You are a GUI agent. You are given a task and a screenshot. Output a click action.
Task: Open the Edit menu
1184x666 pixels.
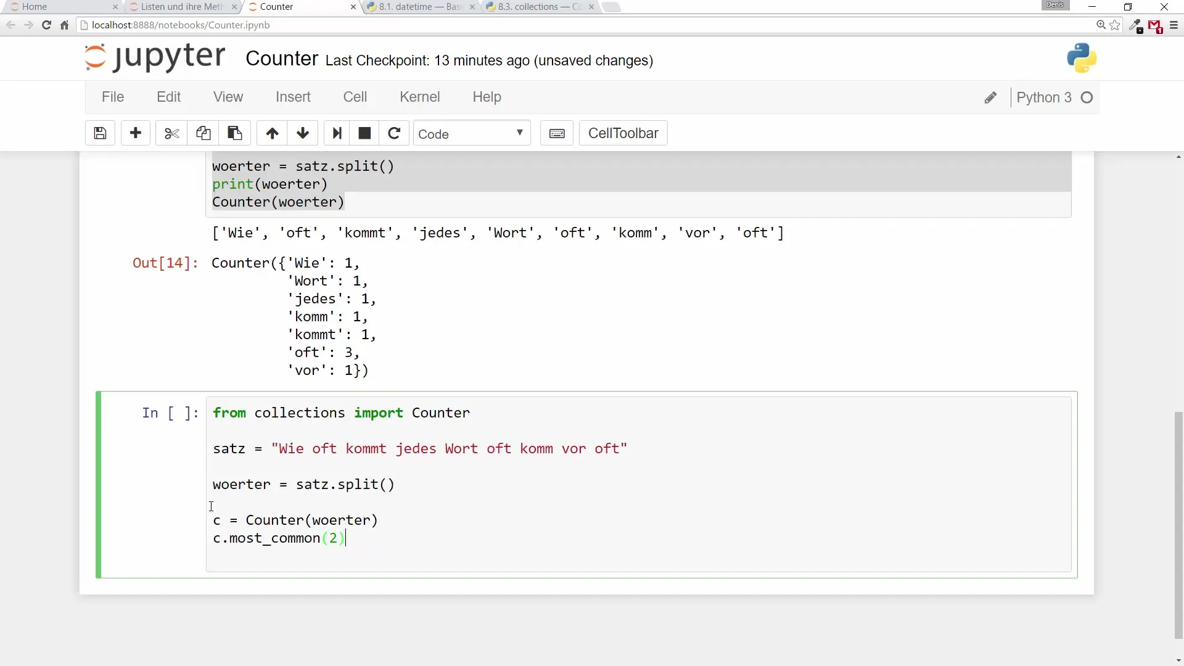click(168, 97)
